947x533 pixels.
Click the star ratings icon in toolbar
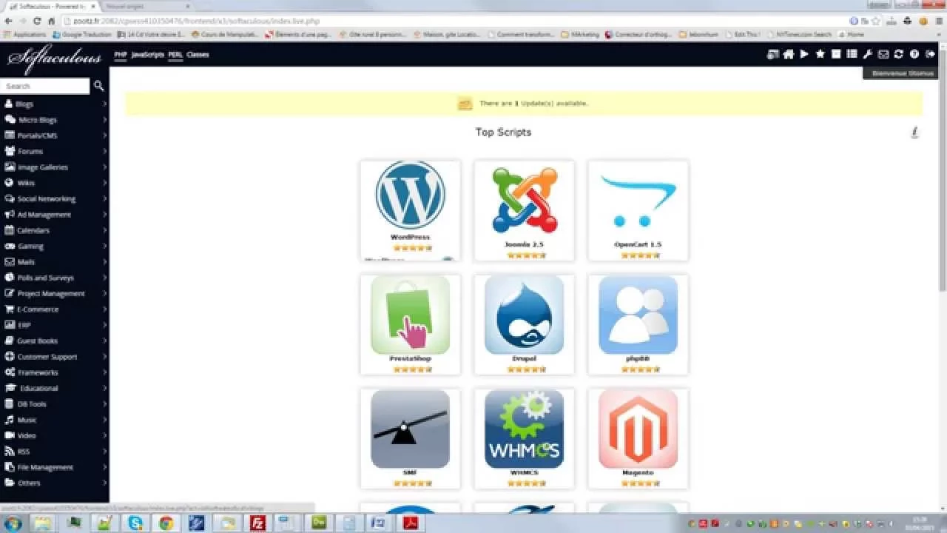820,54
